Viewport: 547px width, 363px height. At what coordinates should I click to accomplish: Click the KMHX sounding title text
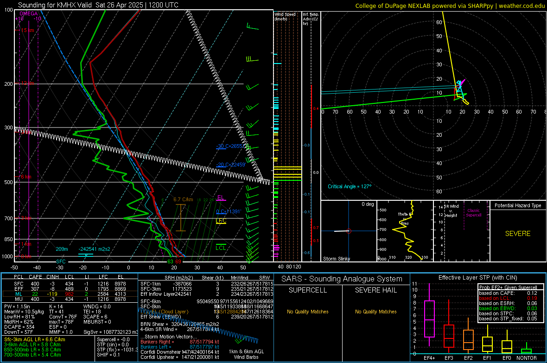(98, 5)
